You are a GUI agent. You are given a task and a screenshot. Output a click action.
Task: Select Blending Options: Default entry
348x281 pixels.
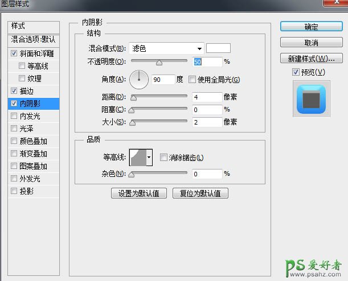[x=34, y=40]
